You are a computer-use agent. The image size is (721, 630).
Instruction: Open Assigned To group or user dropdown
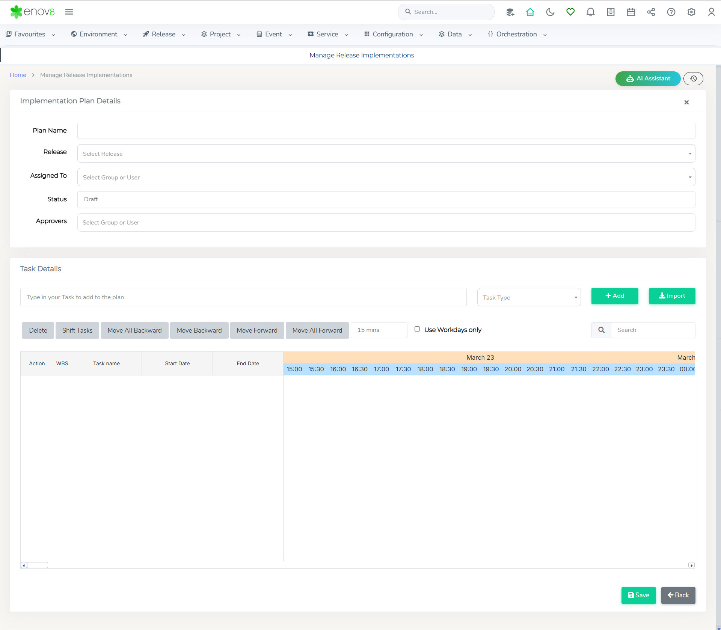(386, 177)
